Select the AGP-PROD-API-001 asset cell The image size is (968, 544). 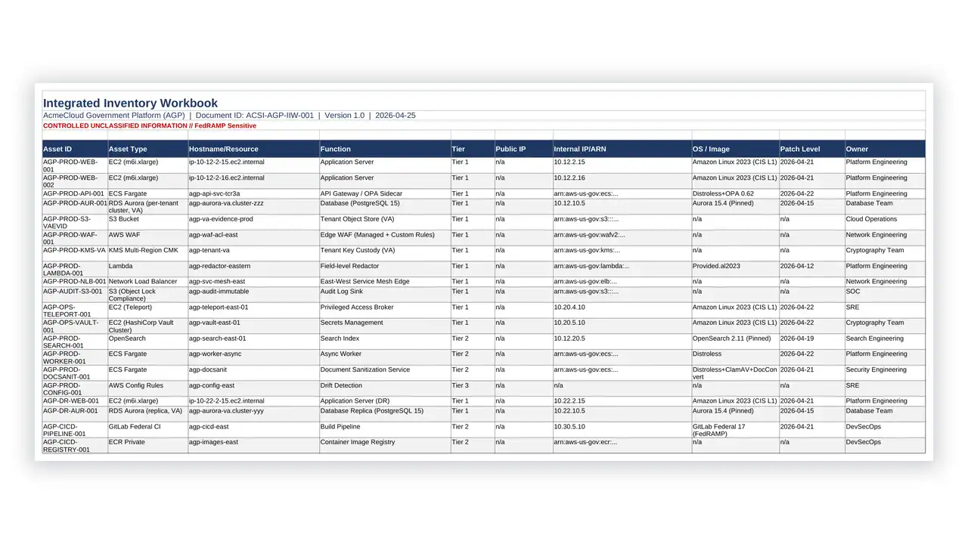coord(75,194)
